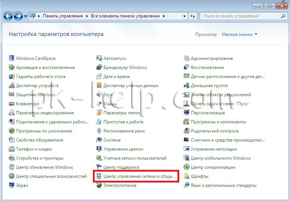Click the Гаджеты рабочего стола icon
This screenshot has width=290, height=201.
[x=11, y=76]
